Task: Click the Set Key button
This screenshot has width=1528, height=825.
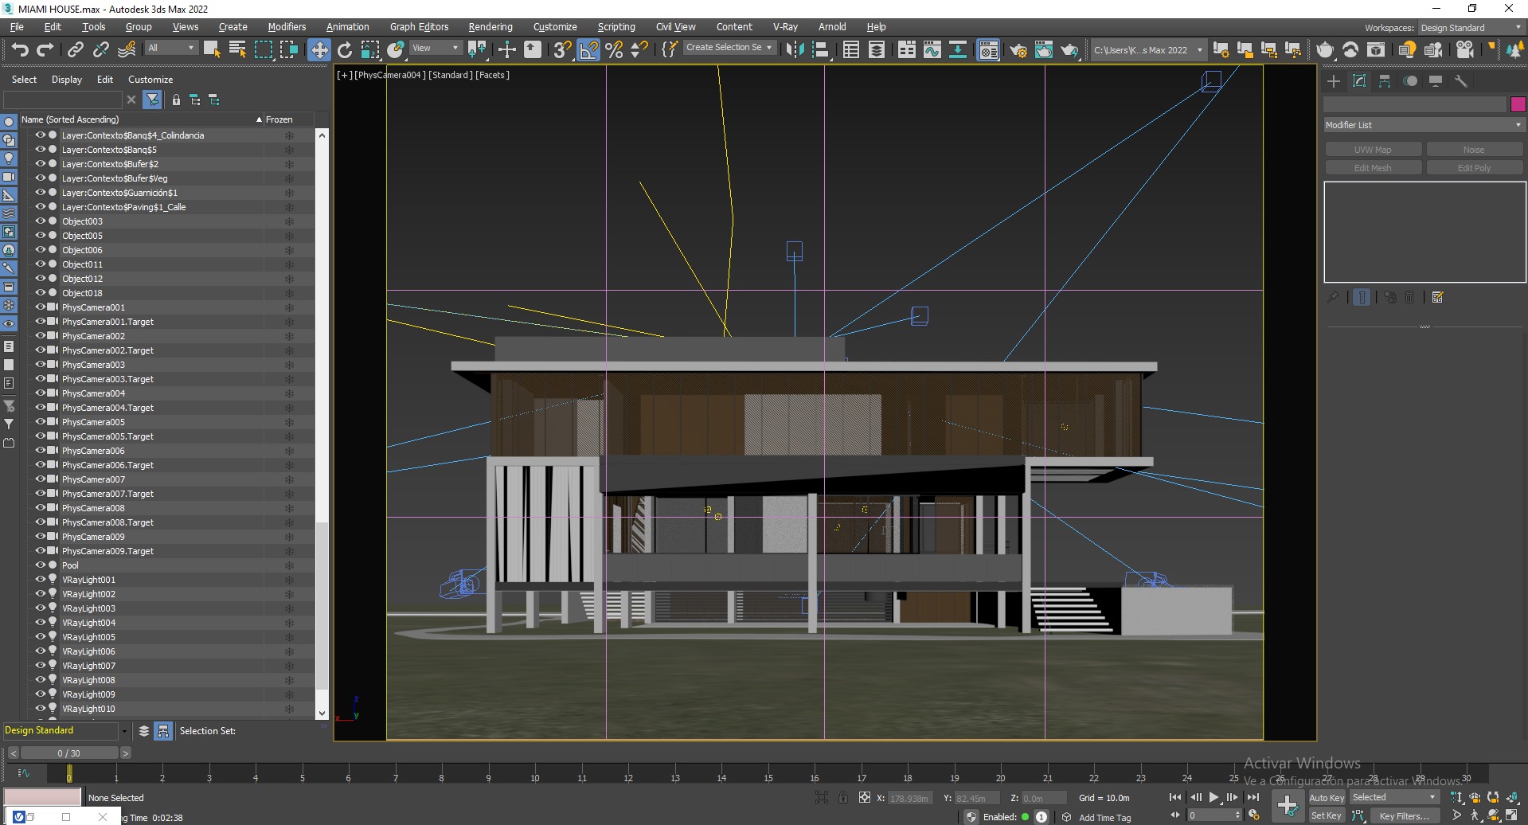Action: pos(1327,815)
